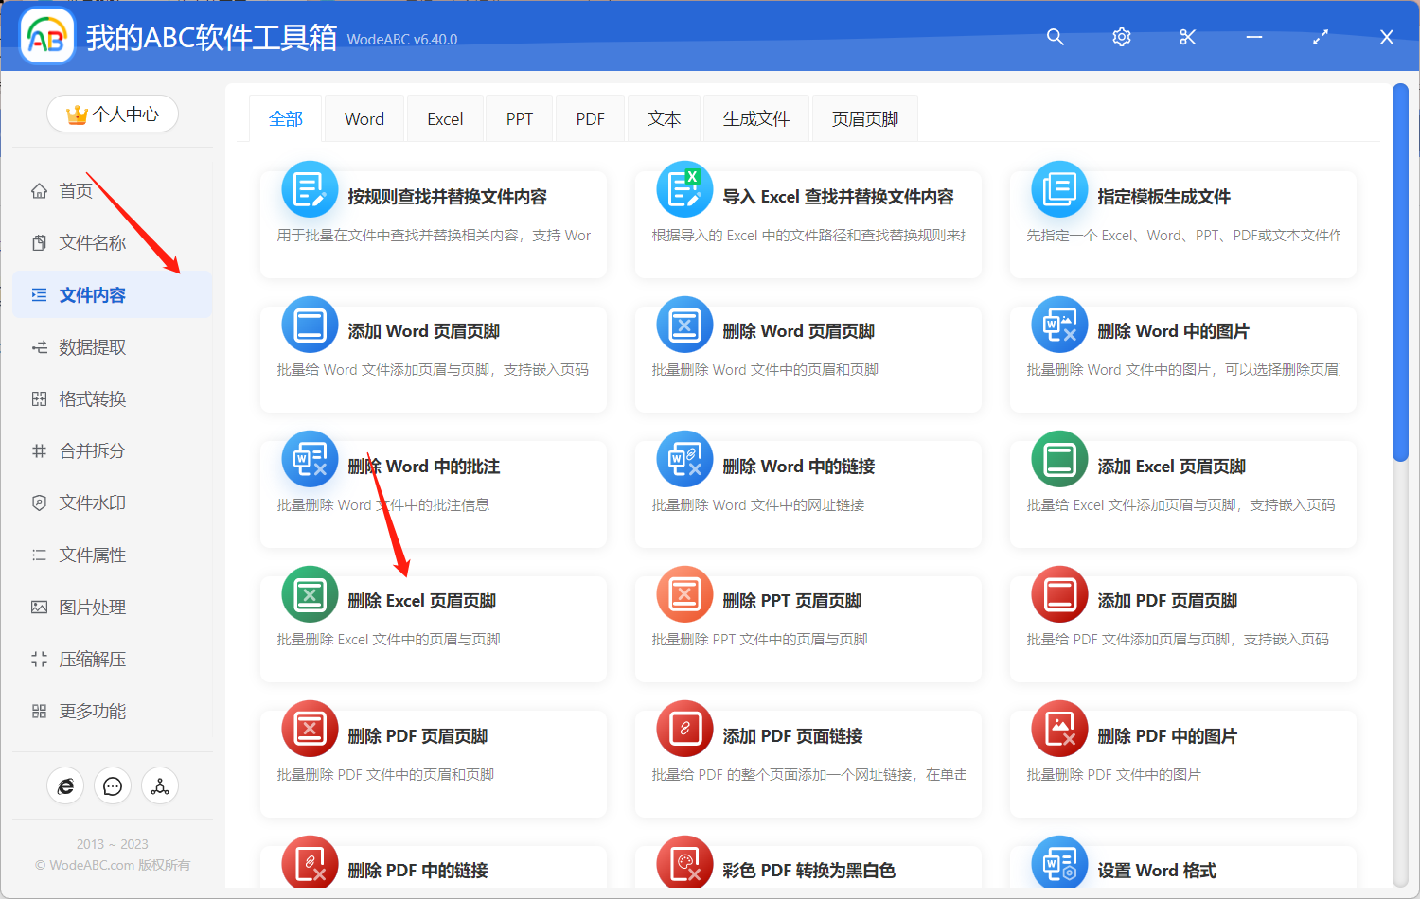Screen dimensions: 1420x899
Task: Switch to the Excel tab
Action: pyautogui.click(x=444, y=117)
